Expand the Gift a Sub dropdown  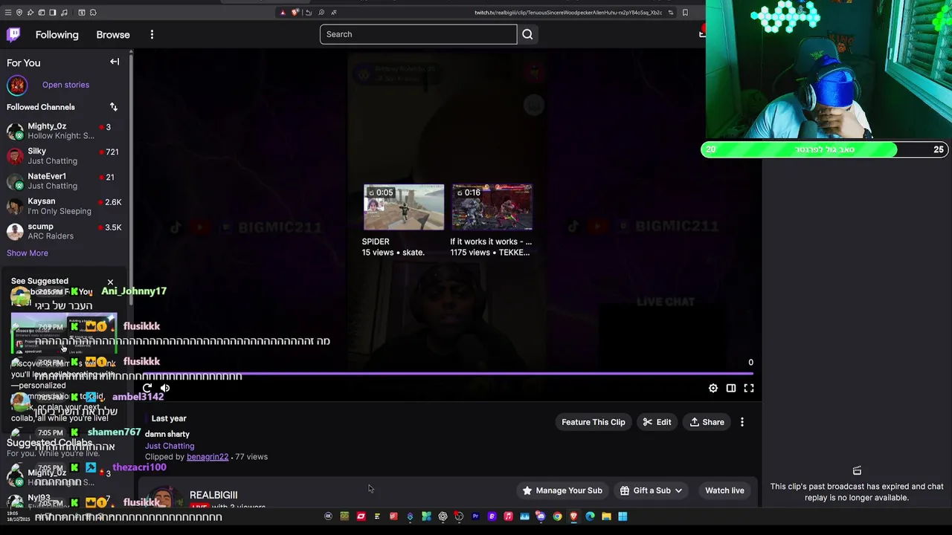point(652,490)
